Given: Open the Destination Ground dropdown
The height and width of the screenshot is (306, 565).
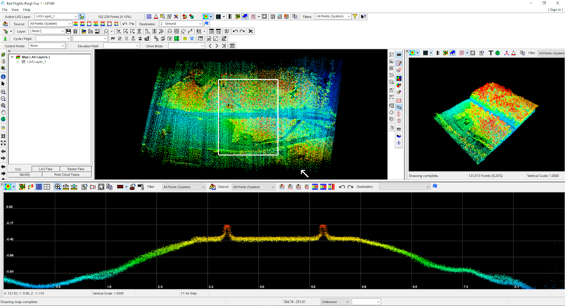Looking at the screenshot, I should [x=200, y=24].
